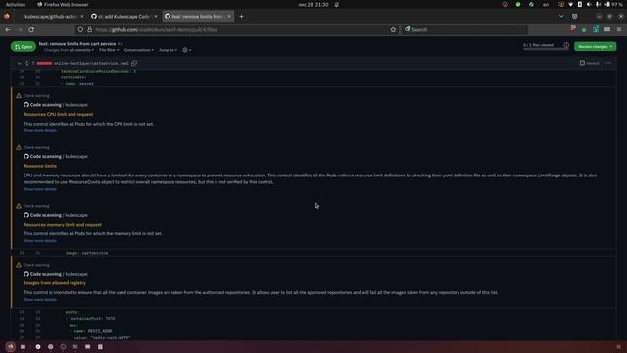Click the Firefox View icon left of tabs

[x=7, y=17]
